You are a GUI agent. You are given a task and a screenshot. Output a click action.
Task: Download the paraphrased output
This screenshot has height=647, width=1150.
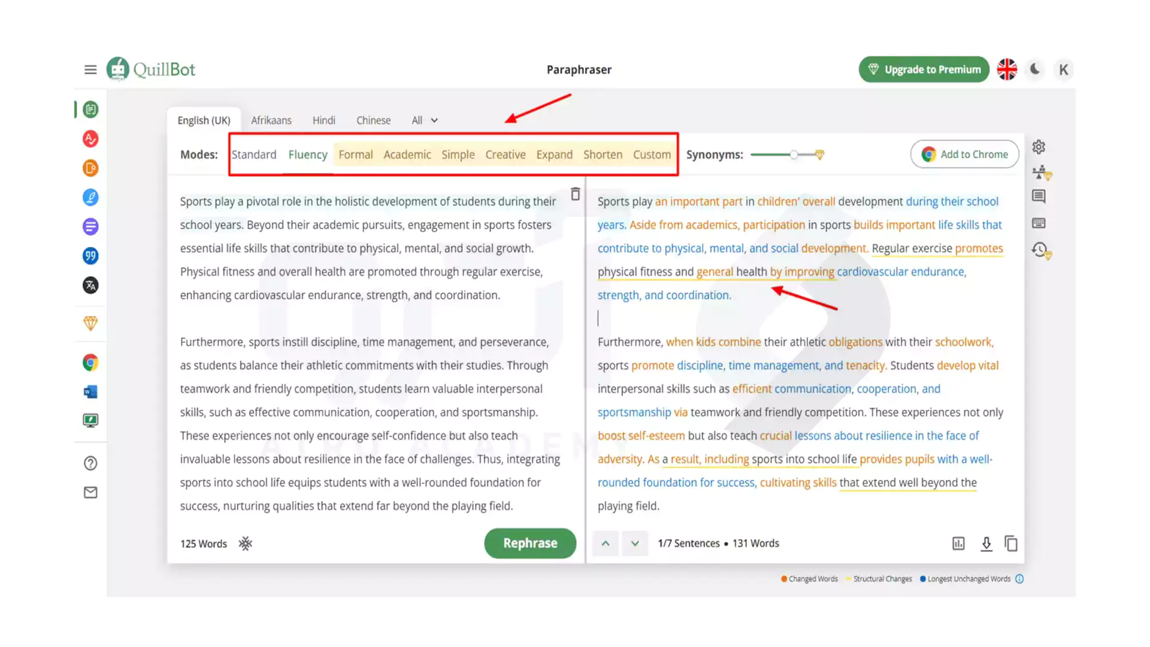coord(986,543)
